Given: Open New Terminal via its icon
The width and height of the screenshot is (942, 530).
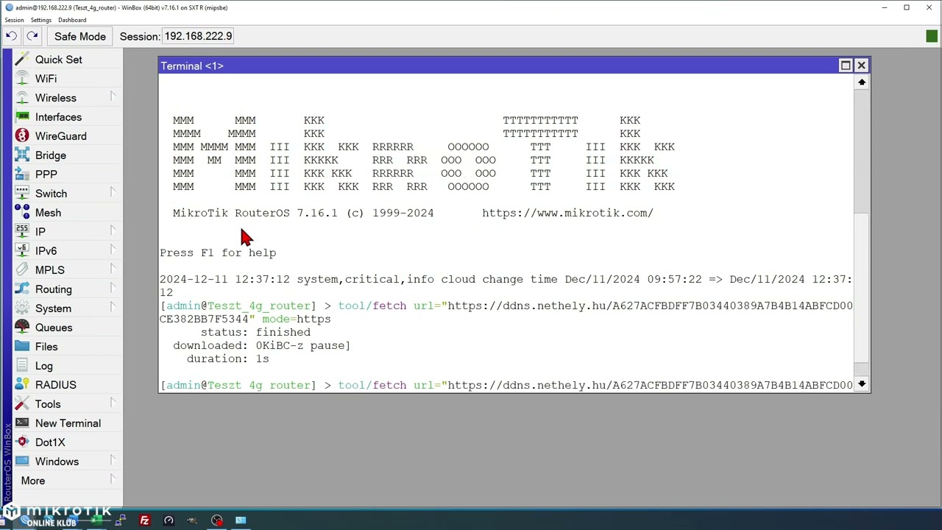Looking at the screenshot, I should tap(22, 423).
